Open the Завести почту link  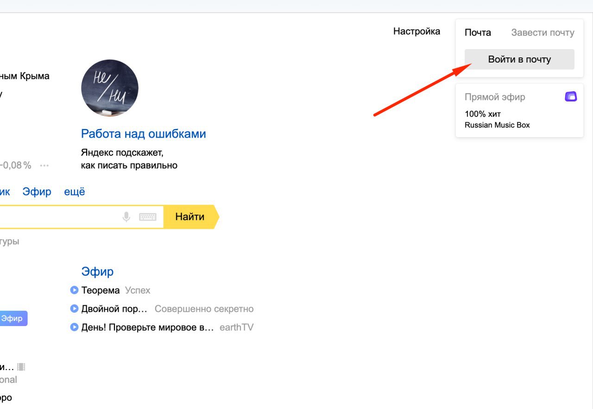pos(543,33)
